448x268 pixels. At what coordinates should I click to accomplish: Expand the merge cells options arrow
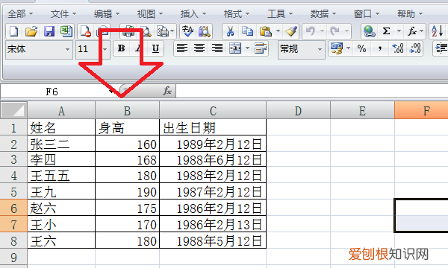click(247, 48)
